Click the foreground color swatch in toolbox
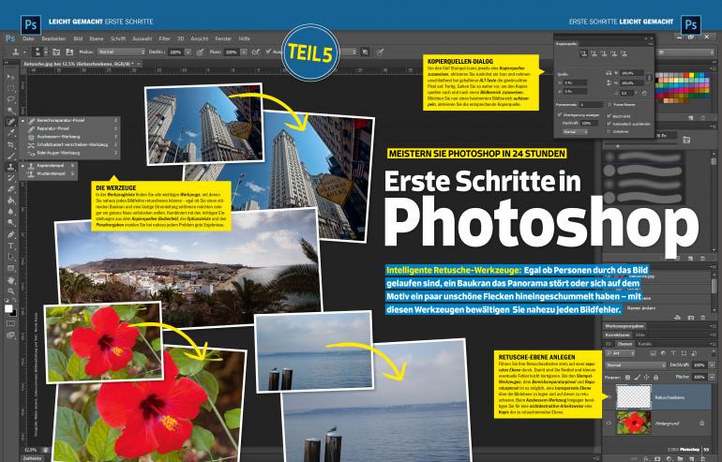 (8, 308)
